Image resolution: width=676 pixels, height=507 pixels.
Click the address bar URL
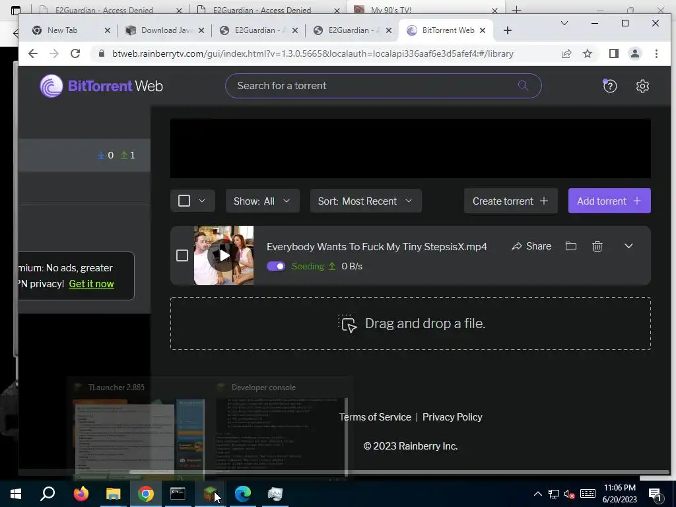[312, 53]
